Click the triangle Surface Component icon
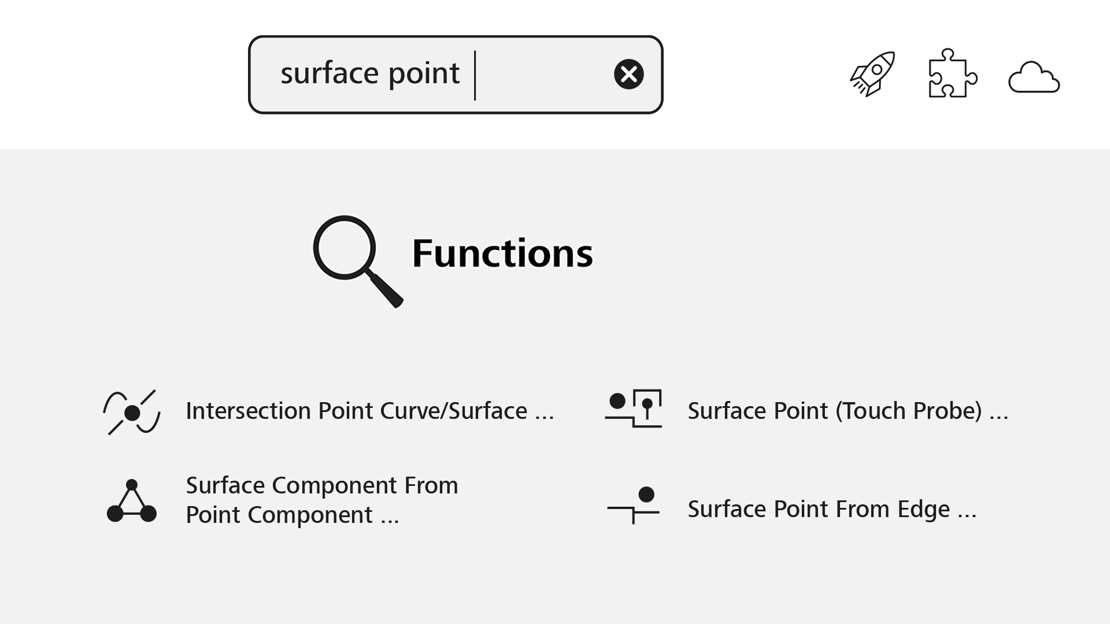This screenshot has width=1110, height=624. (x=132, y=501)
